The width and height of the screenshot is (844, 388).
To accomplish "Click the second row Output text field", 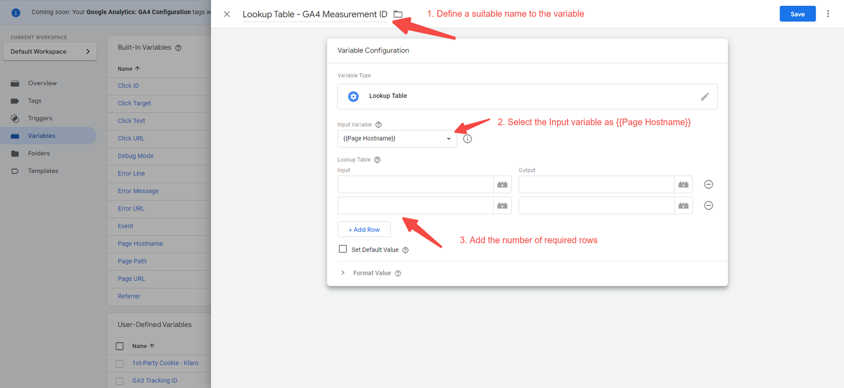I will tap(597, 205).
